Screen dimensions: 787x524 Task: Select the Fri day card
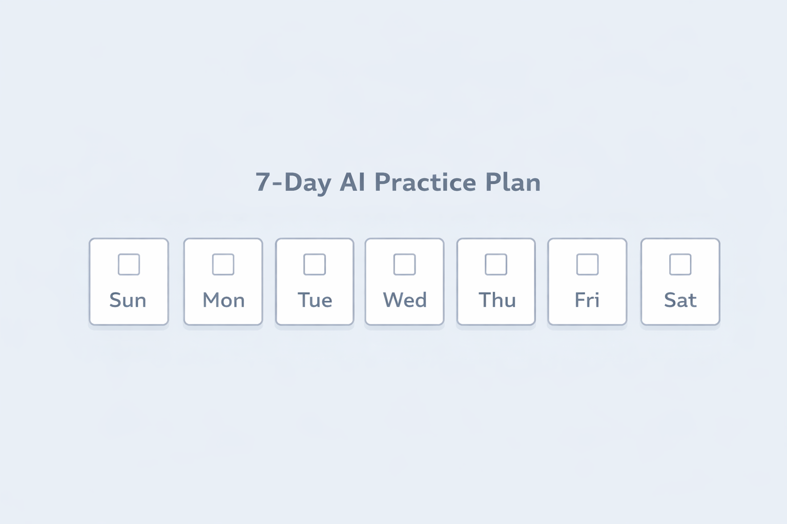586,281
